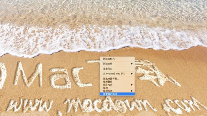Choose 新建文件夹 from the context menu

117,59
